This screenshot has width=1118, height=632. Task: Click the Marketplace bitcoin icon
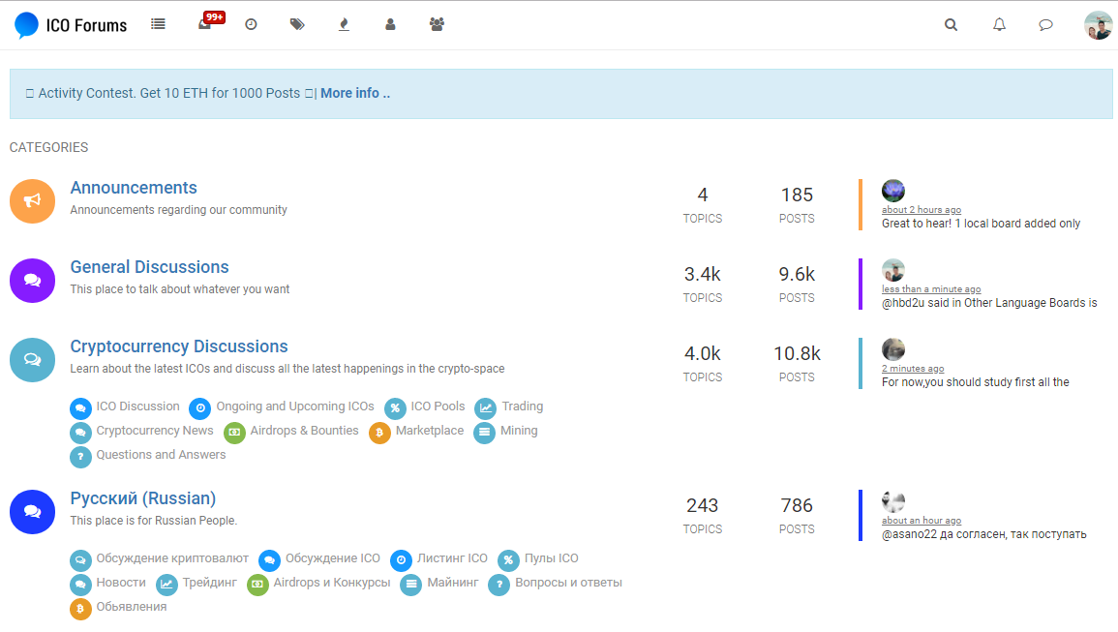click(380, 433)
